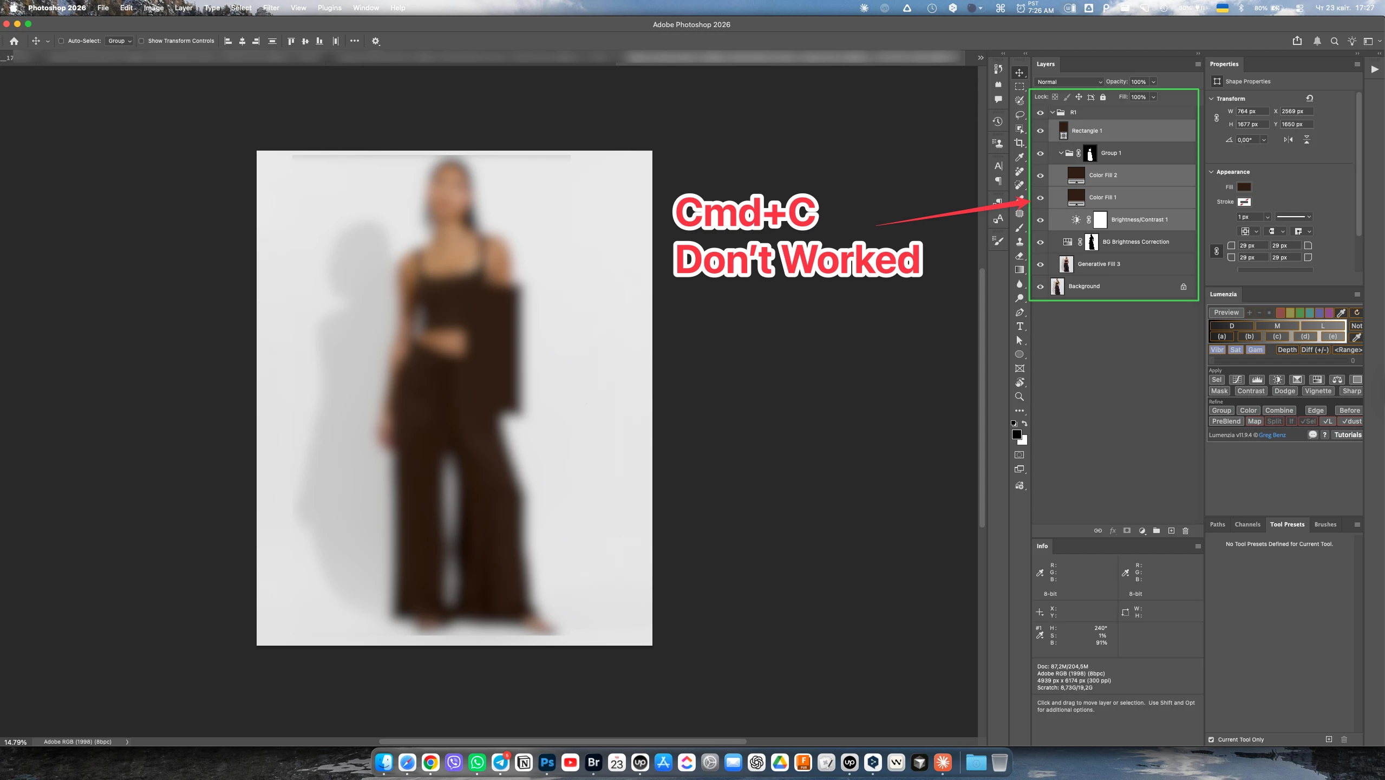Click the Lumenzia Vignette button
Image resolution: width=1385 pixels, height=780 pixels.
pos(1317,391)
